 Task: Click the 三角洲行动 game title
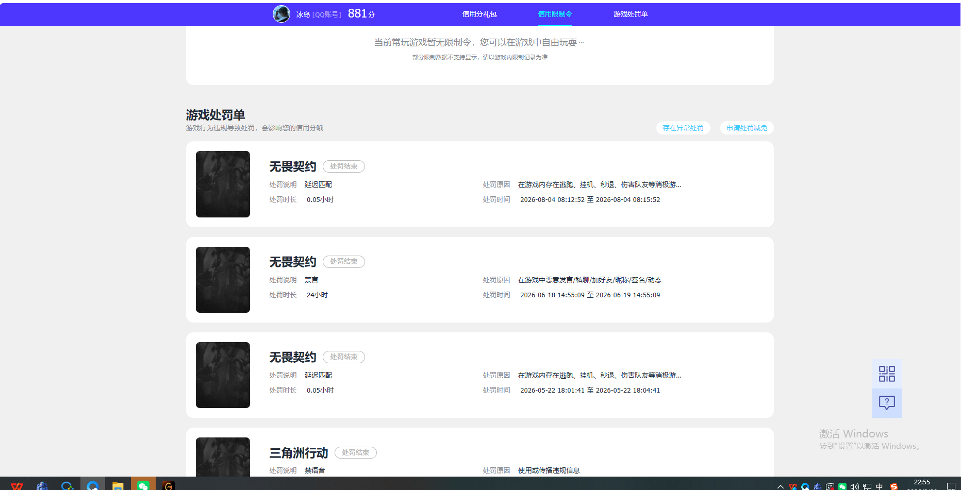pyautogui.click(x=299, y=453)
